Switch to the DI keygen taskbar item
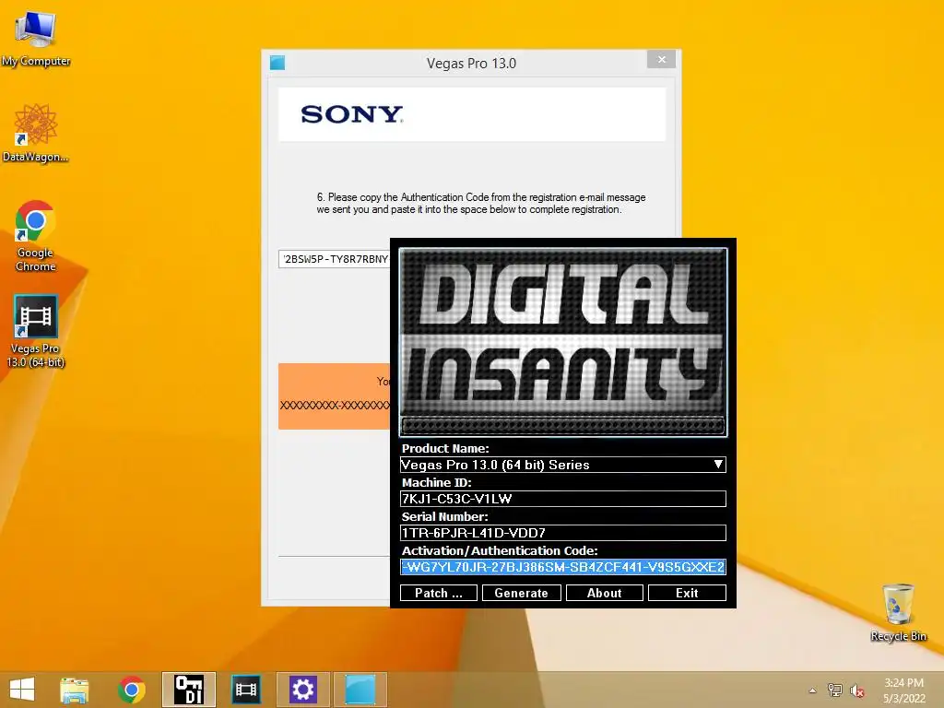944x708 pixels. [x=188, y=690]
